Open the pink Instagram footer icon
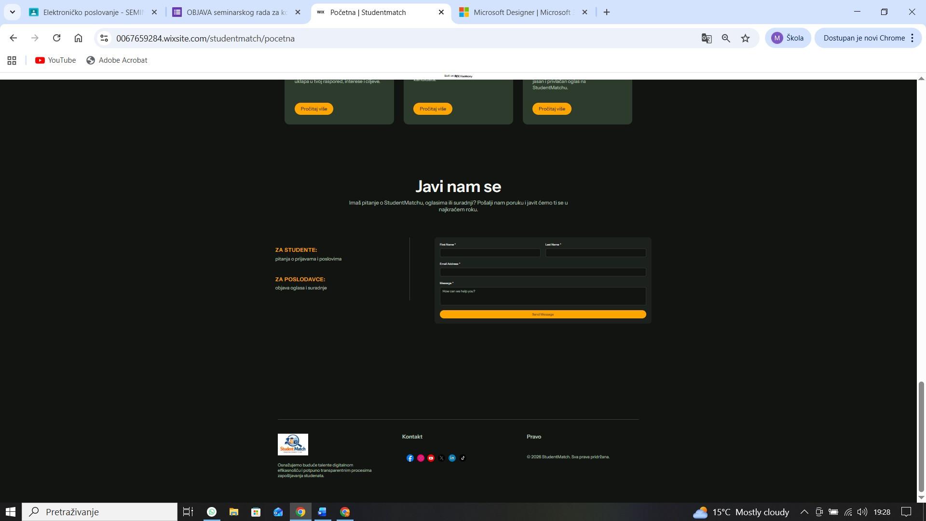 coord(421,458)
